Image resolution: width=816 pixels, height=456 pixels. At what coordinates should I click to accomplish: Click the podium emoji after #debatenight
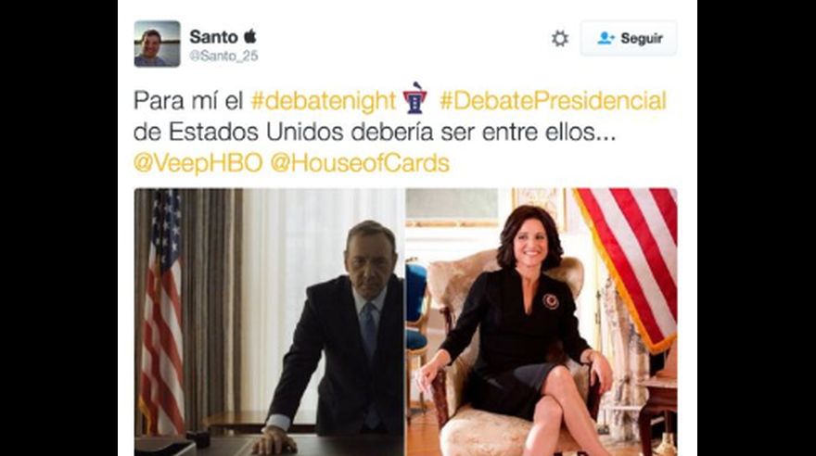pos(415,98)
